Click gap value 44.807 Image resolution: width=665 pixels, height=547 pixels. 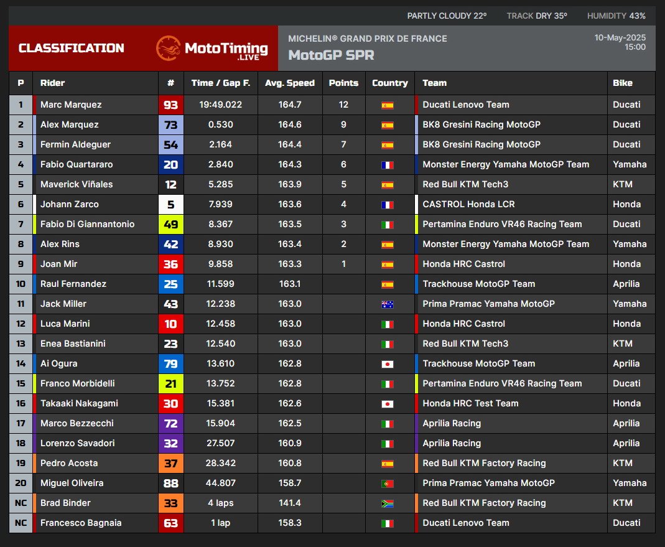click(221, 483)
